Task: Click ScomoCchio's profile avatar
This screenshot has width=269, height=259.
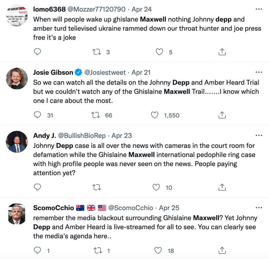Action: [17, 214]
